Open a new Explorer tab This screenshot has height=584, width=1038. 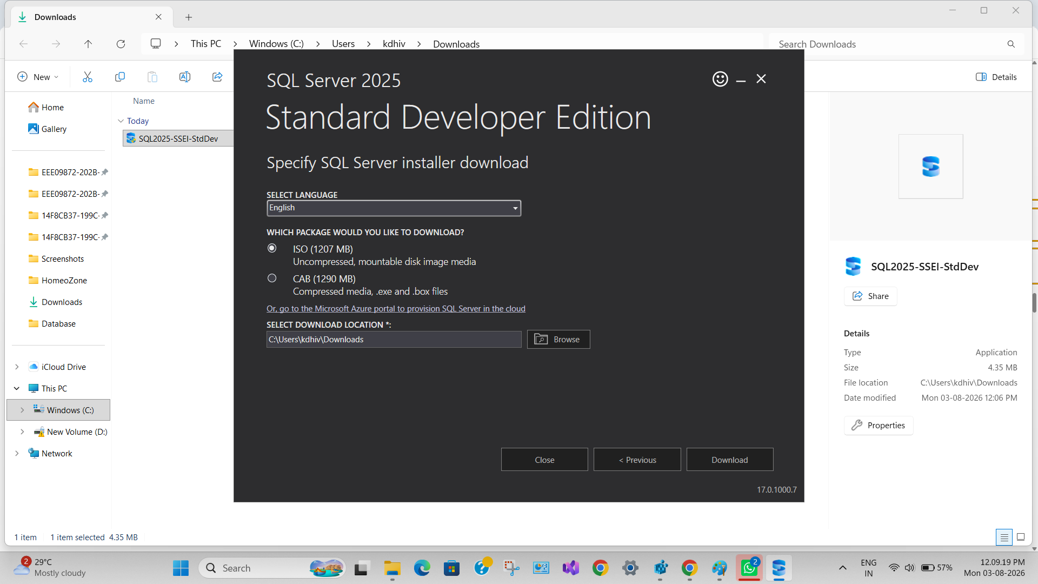coord(189,17)
